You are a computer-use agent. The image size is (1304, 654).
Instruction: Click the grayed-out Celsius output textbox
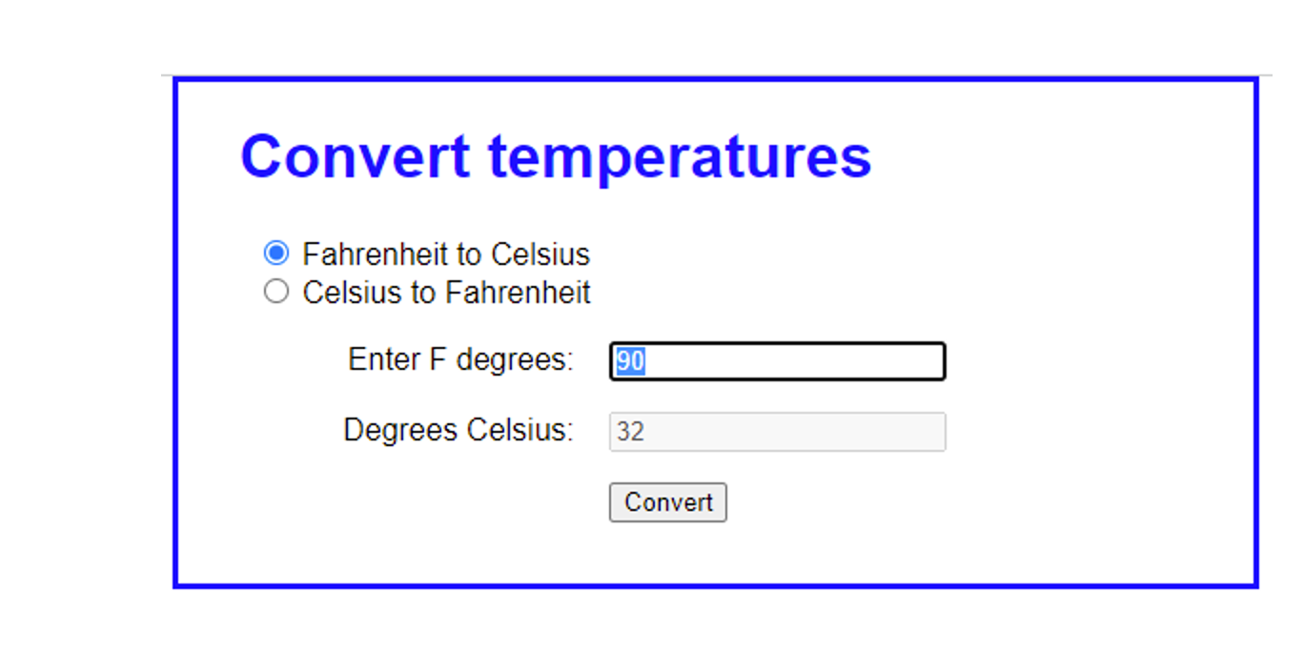777,432
